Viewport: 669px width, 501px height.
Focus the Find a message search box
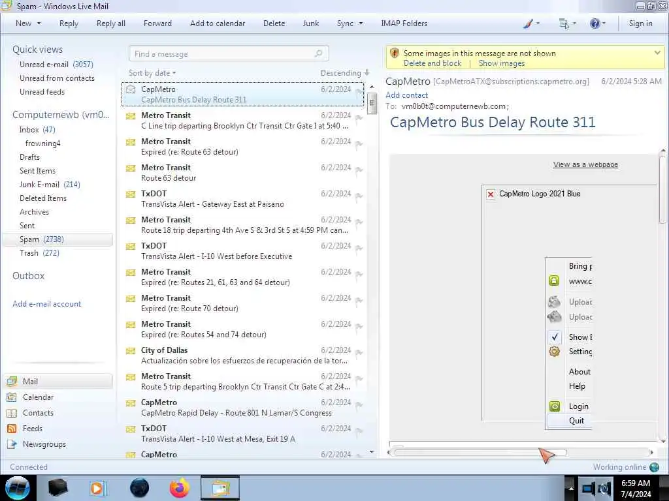tap(229, 53)
